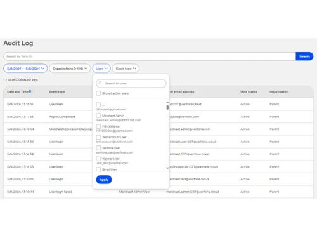
Task: Click the Event type column header
Action: coord(57,92)
